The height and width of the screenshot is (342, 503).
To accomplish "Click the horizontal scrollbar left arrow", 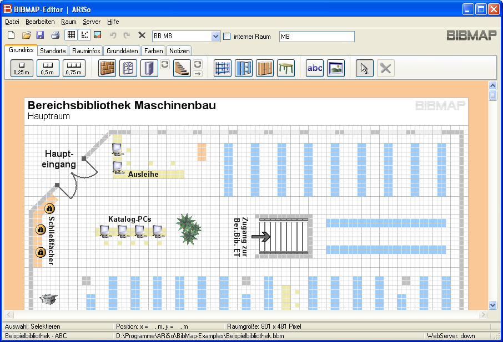I will [9, 314].
